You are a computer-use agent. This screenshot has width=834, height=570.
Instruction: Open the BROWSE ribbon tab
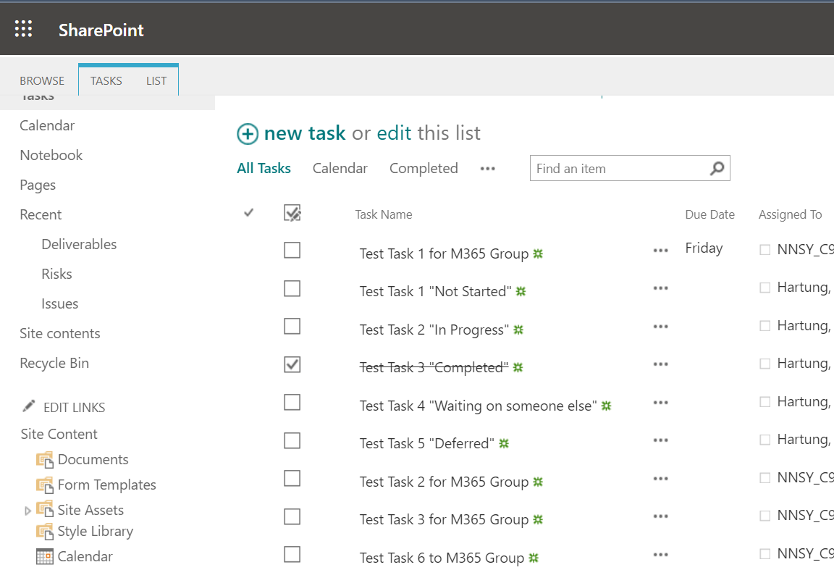coord(42,81)
